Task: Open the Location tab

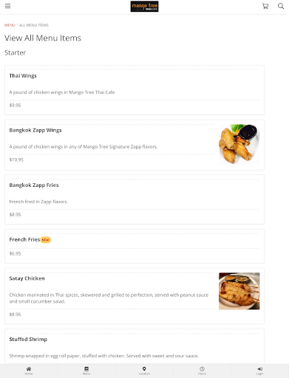Action: tap(144, 371)
